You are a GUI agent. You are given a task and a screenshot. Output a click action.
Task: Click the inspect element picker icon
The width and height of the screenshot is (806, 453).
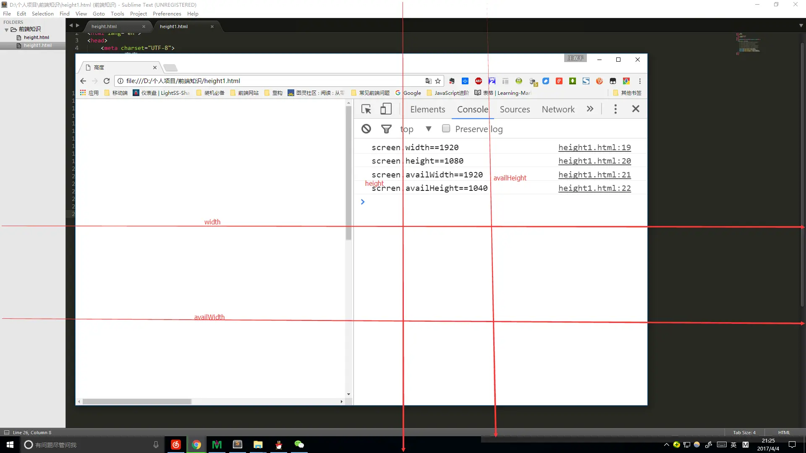click(x=366, y=109)
